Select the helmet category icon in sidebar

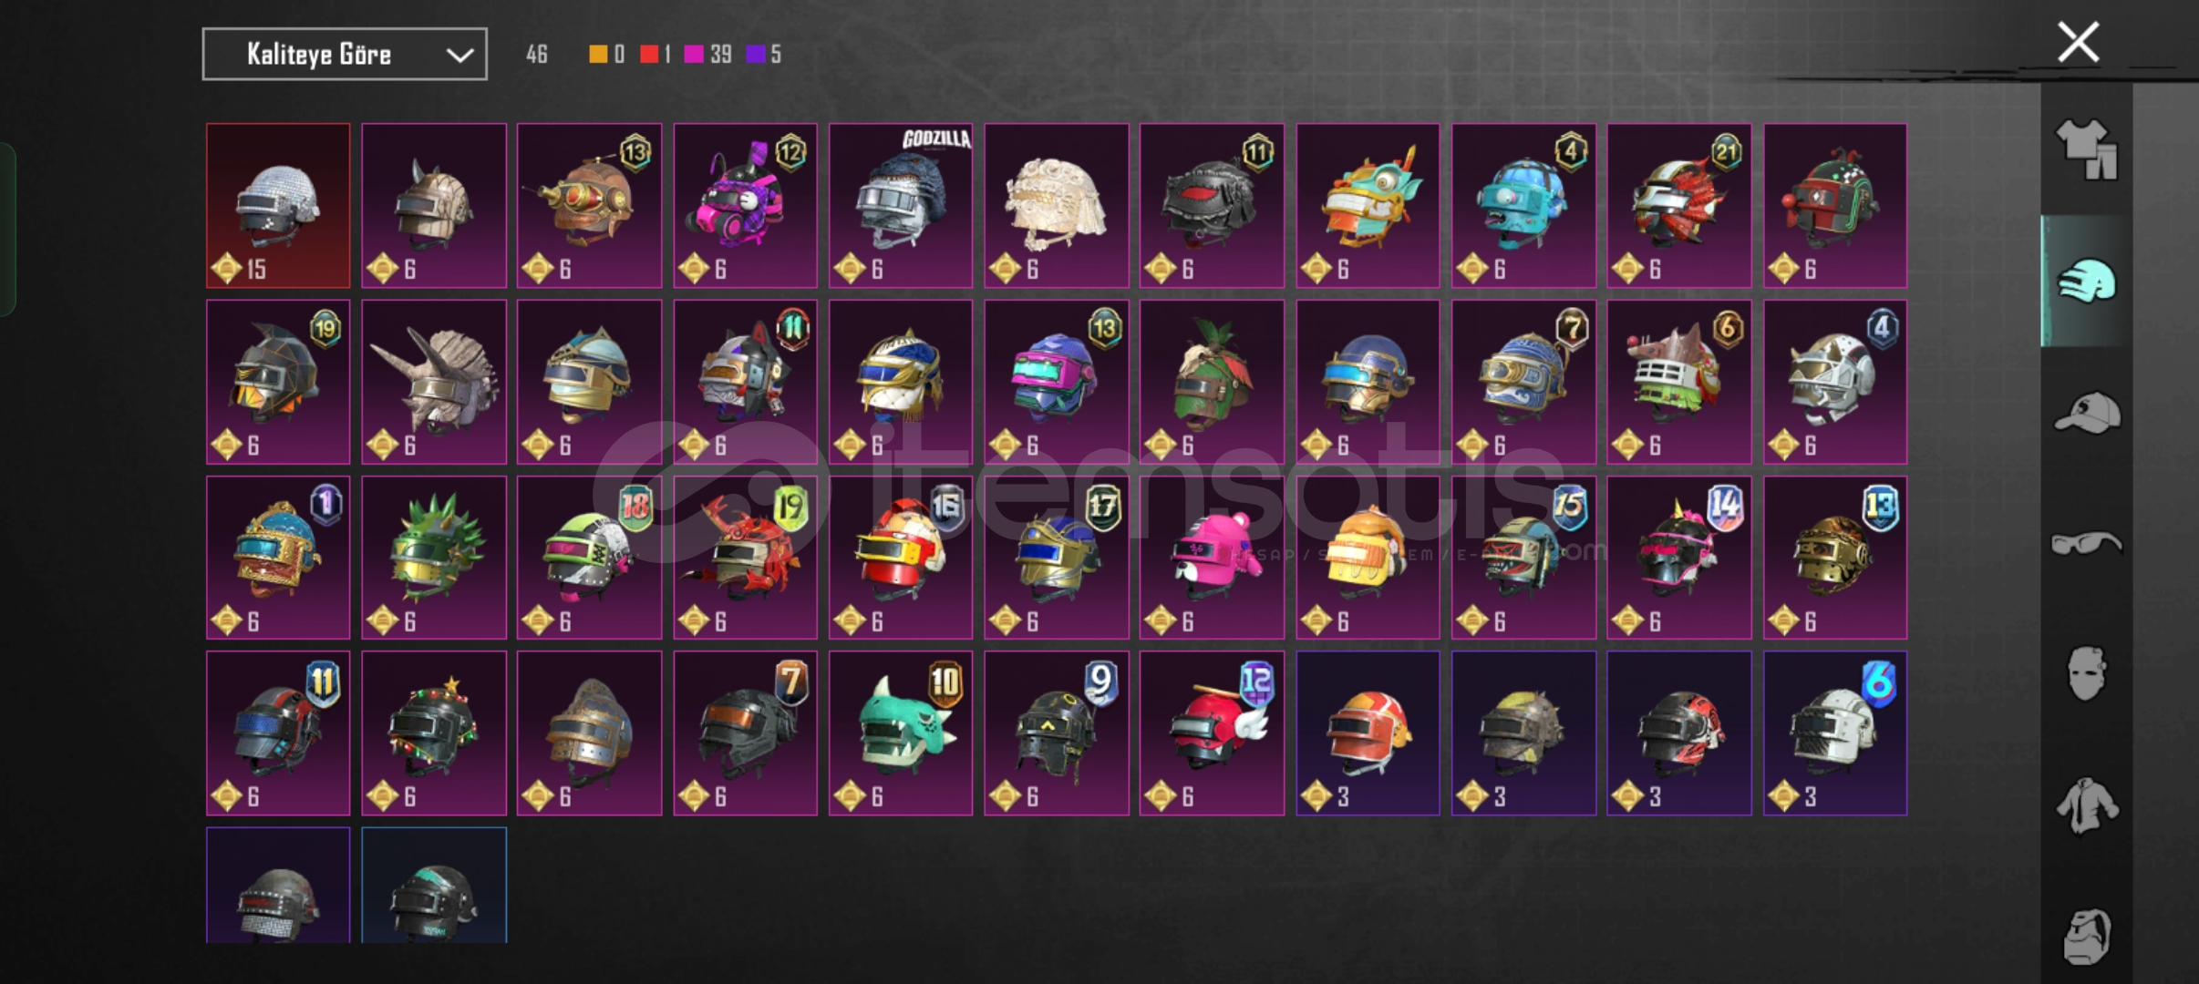point(2086,281)
